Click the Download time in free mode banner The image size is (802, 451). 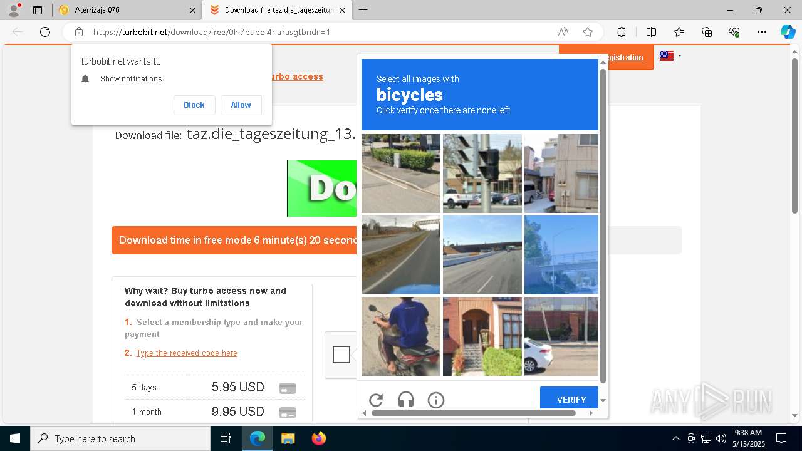pos(234,241)
